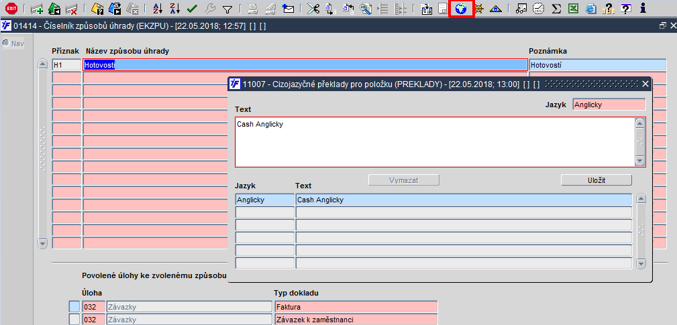Image resolution: width=677 pixels, height=325 pixels.
Task: Click the Sigma sum icon
Action: coord(556,9)
